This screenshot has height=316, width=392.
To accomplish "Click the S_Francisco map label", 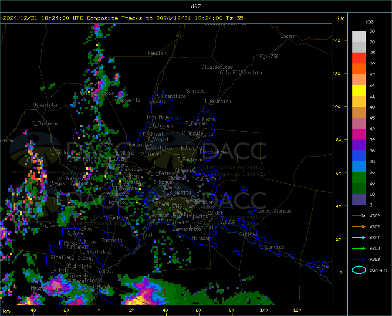I will click(x=171, y=96).
